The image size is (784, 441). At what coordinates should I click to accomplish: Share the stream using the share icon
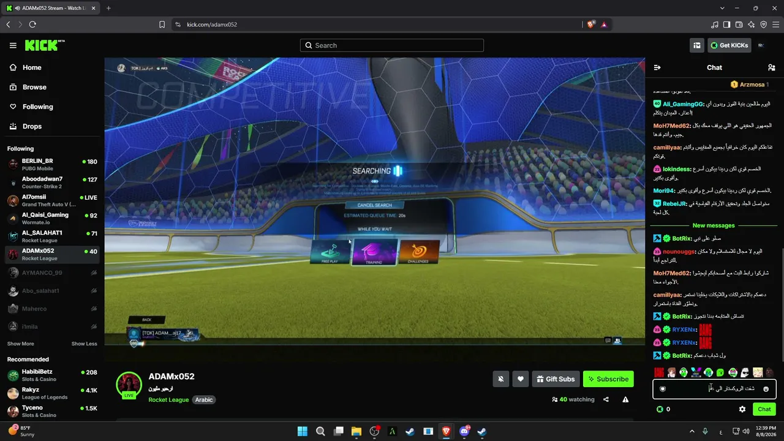(x=606, y=399)
